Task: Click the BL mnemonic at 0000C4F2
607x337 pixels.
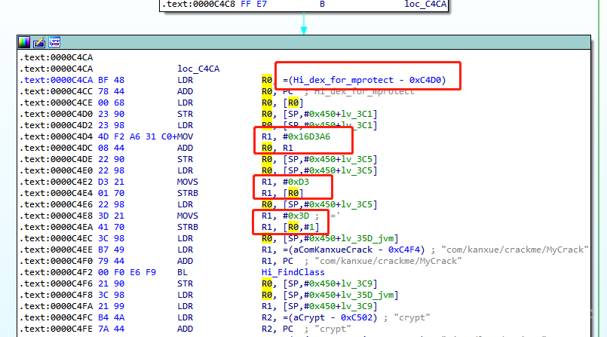Action: pyautogui.click(x=182, y=272)
